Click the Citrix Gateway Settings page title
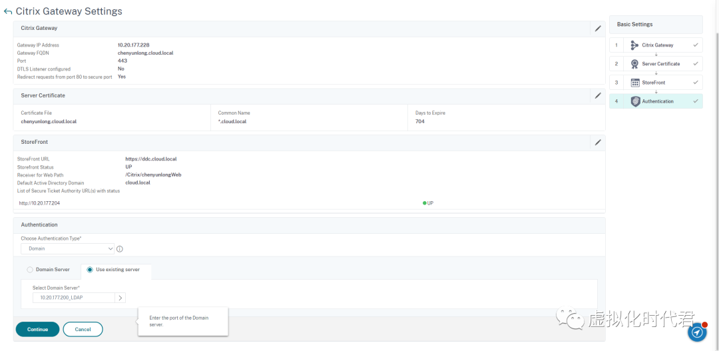Viewport: 719px width, 351px height. (69, 11)
